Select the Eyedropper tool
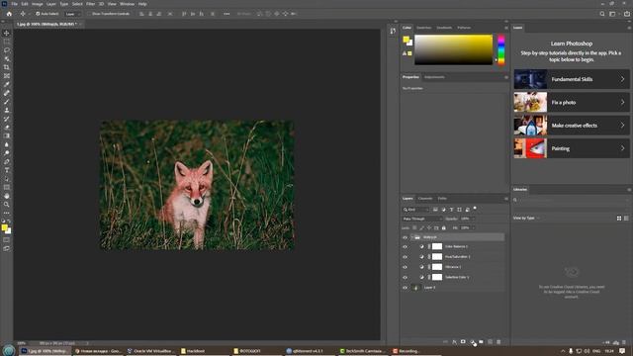 tap(7, 84)
